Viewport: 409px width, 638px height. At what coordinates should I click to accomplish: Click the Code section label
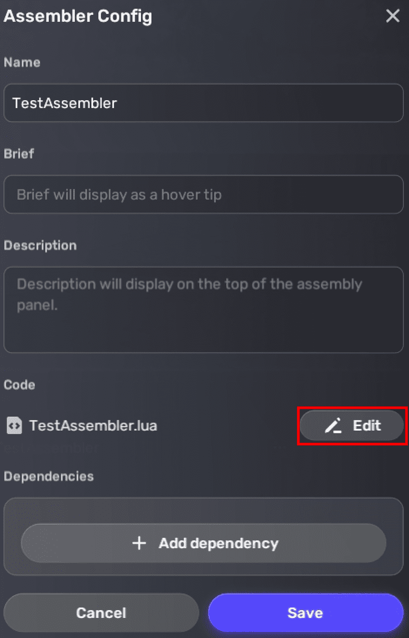(19, 385)
